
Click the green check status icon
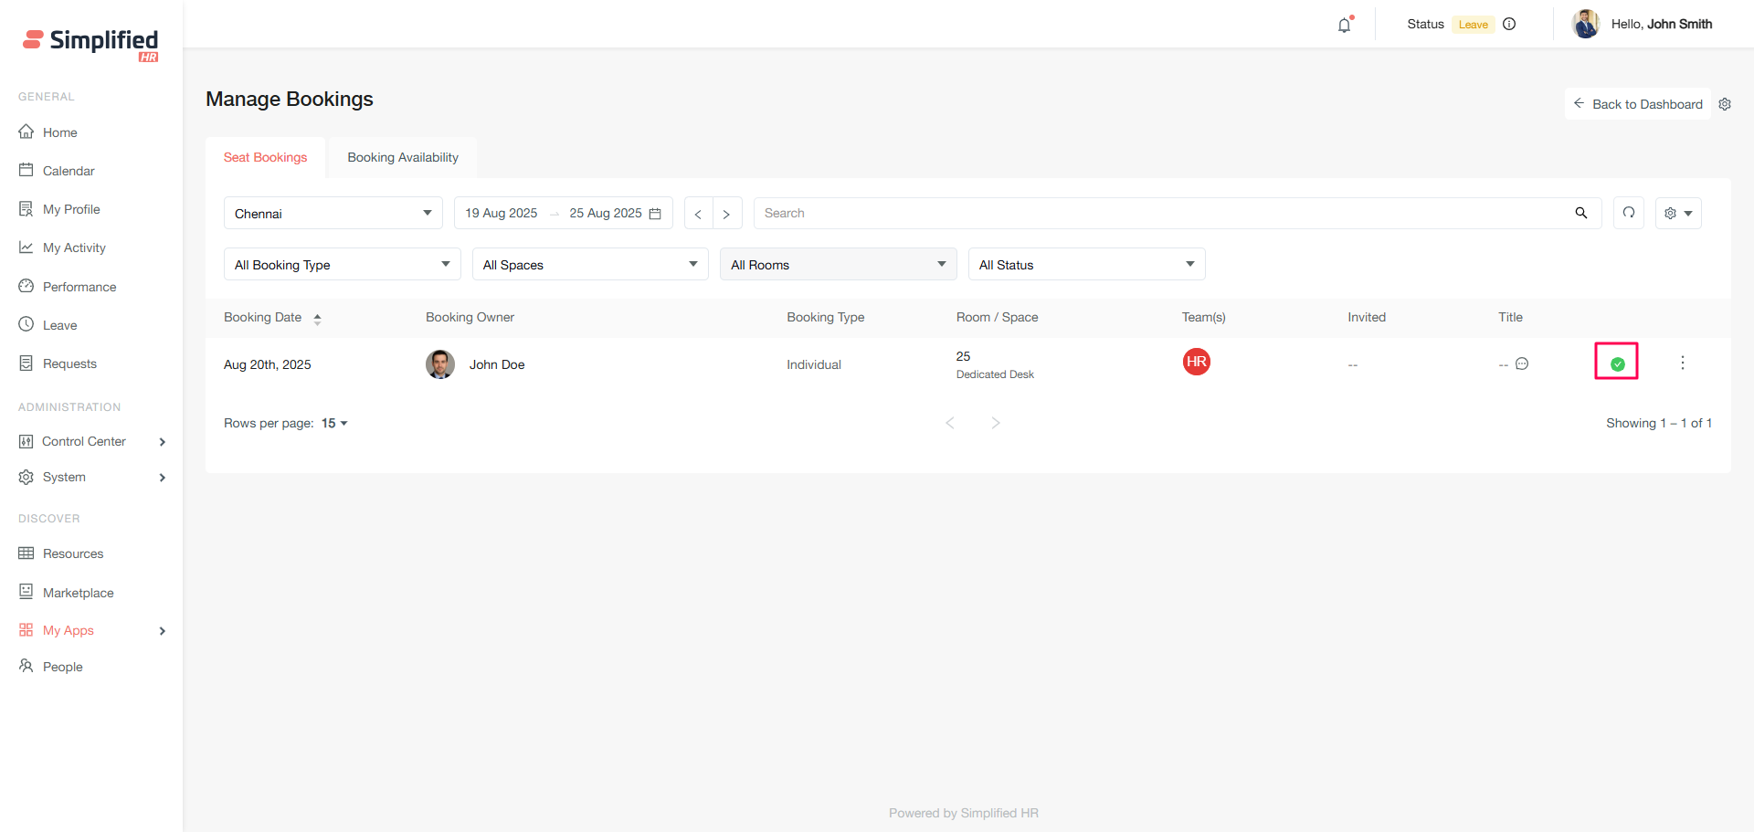[1617, 363]
